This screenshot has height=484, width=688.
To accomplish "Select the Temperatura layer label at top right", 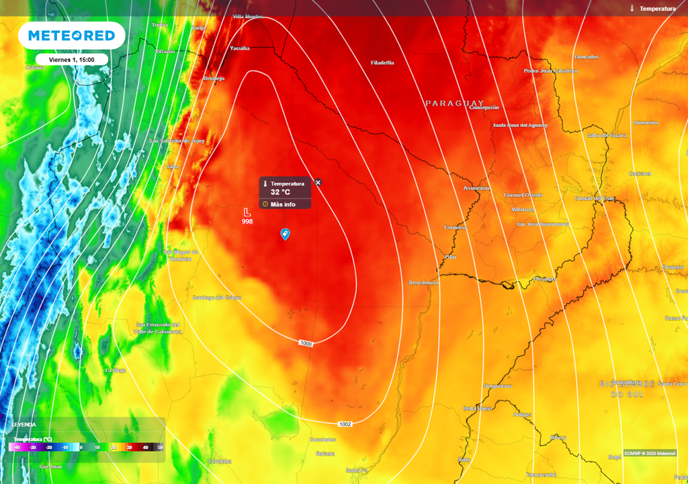I will point(657,8).
